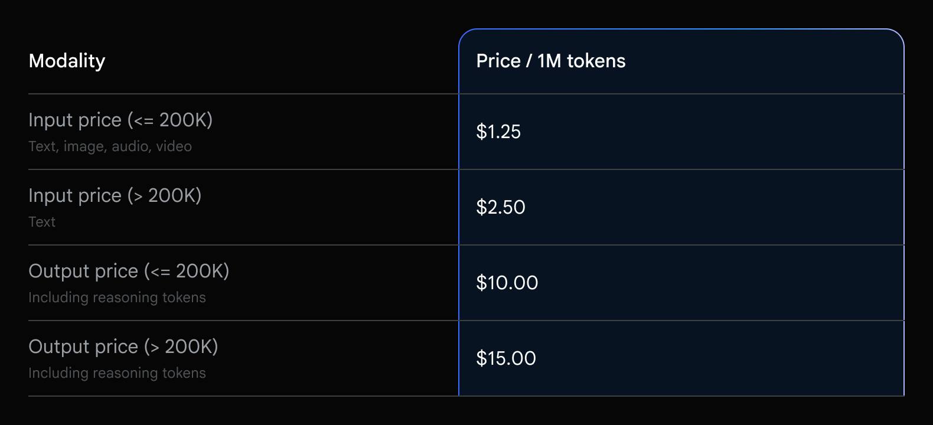Select the Output price (<= 200K) label
Viewport: 933px width, 425px height.
(x=129, y=271)
